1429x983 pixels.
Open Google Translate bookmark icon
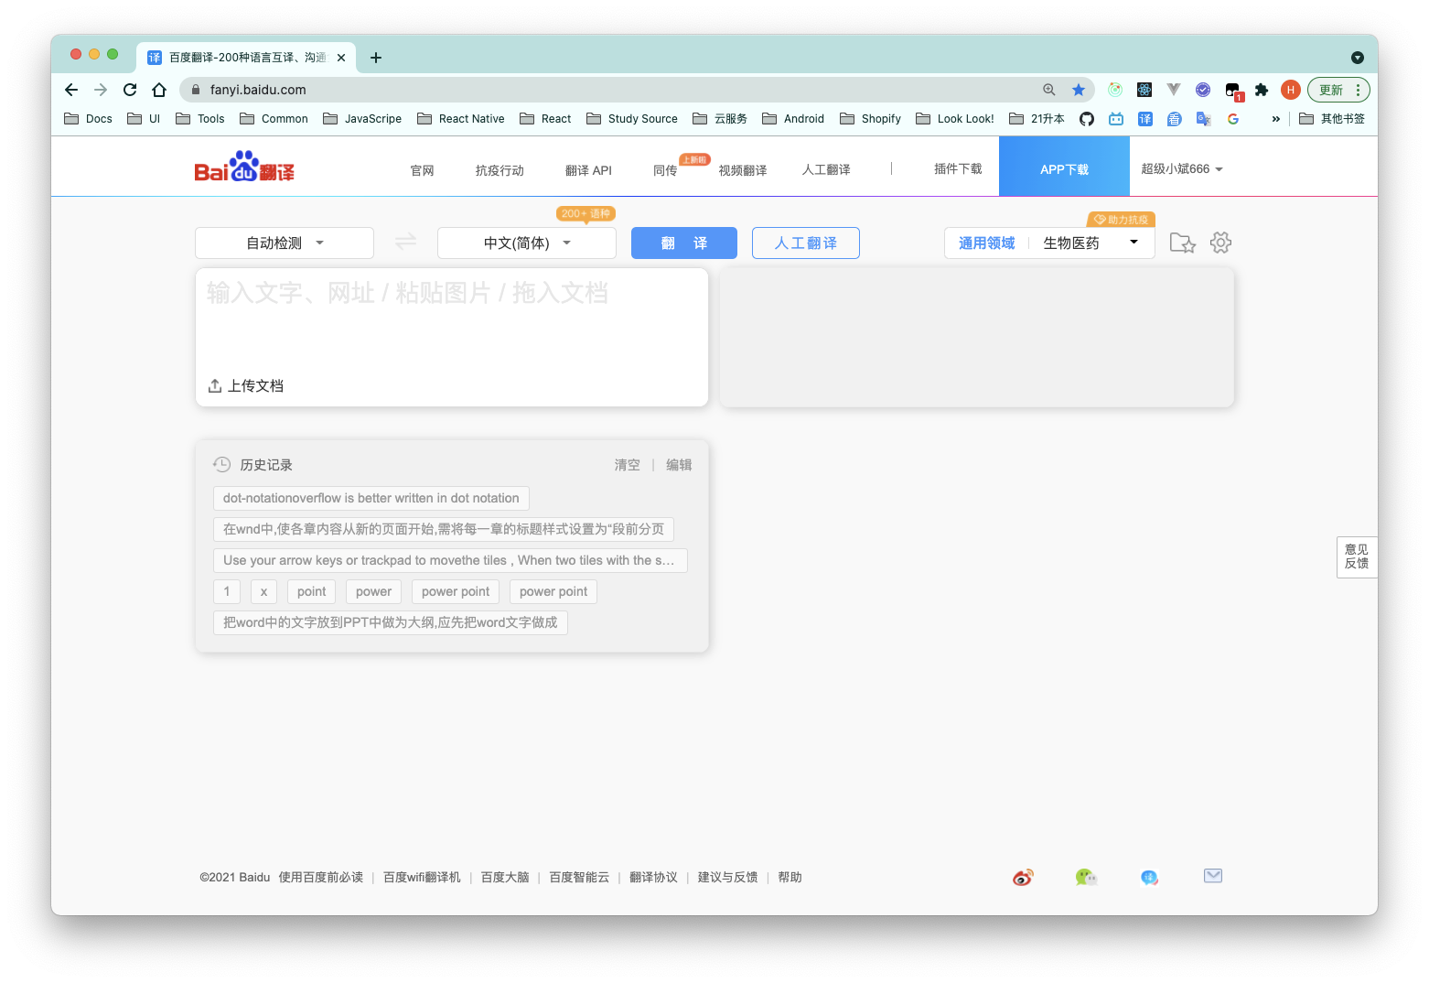click(x=1204, y=119)
